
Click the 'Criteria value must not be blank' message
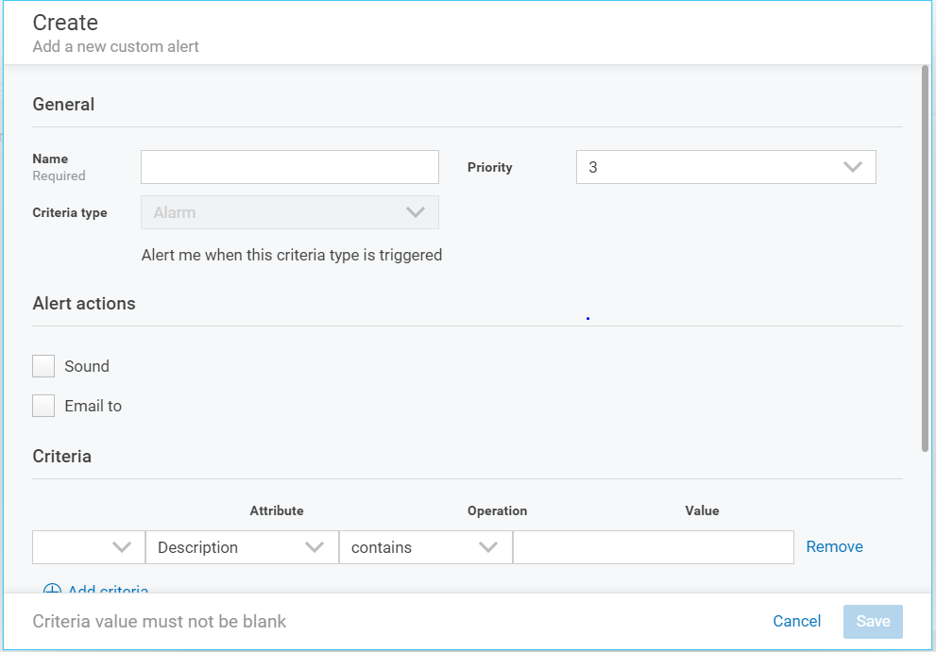click(x=160, y=622)
